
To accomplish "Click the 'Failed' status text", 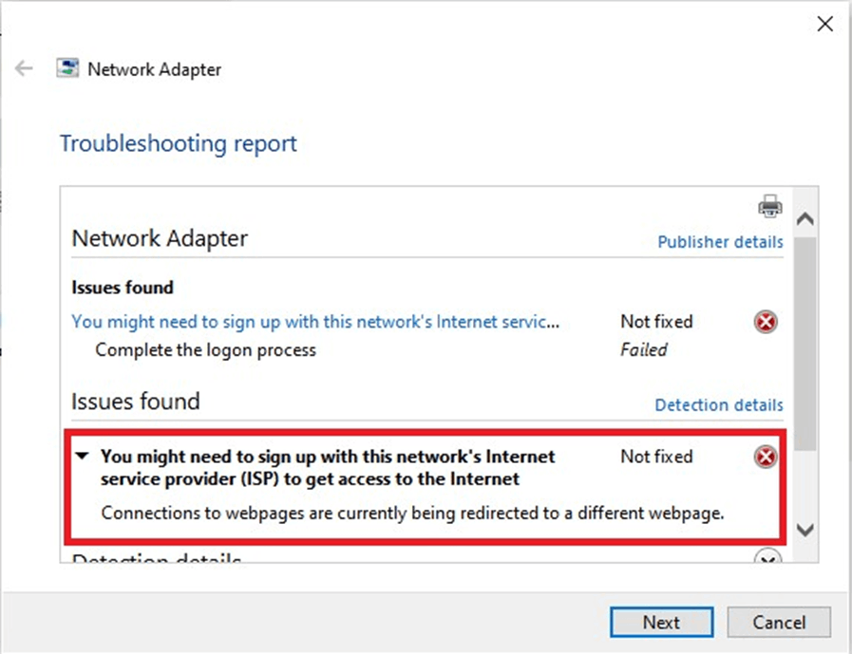I will pos(643,350).
